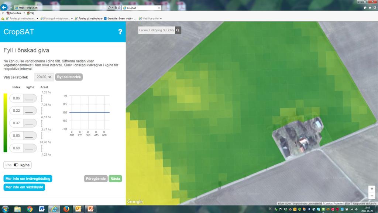Click the volume speaker icon in system tray
The width and height of the screenshot is (378, 213).
tap(356, 209)
